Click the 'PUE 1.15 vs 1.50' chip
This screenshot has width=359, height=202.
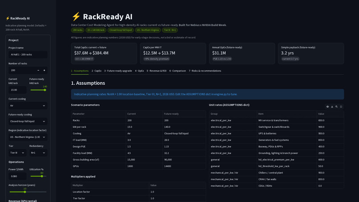click(x=222, y=59)
